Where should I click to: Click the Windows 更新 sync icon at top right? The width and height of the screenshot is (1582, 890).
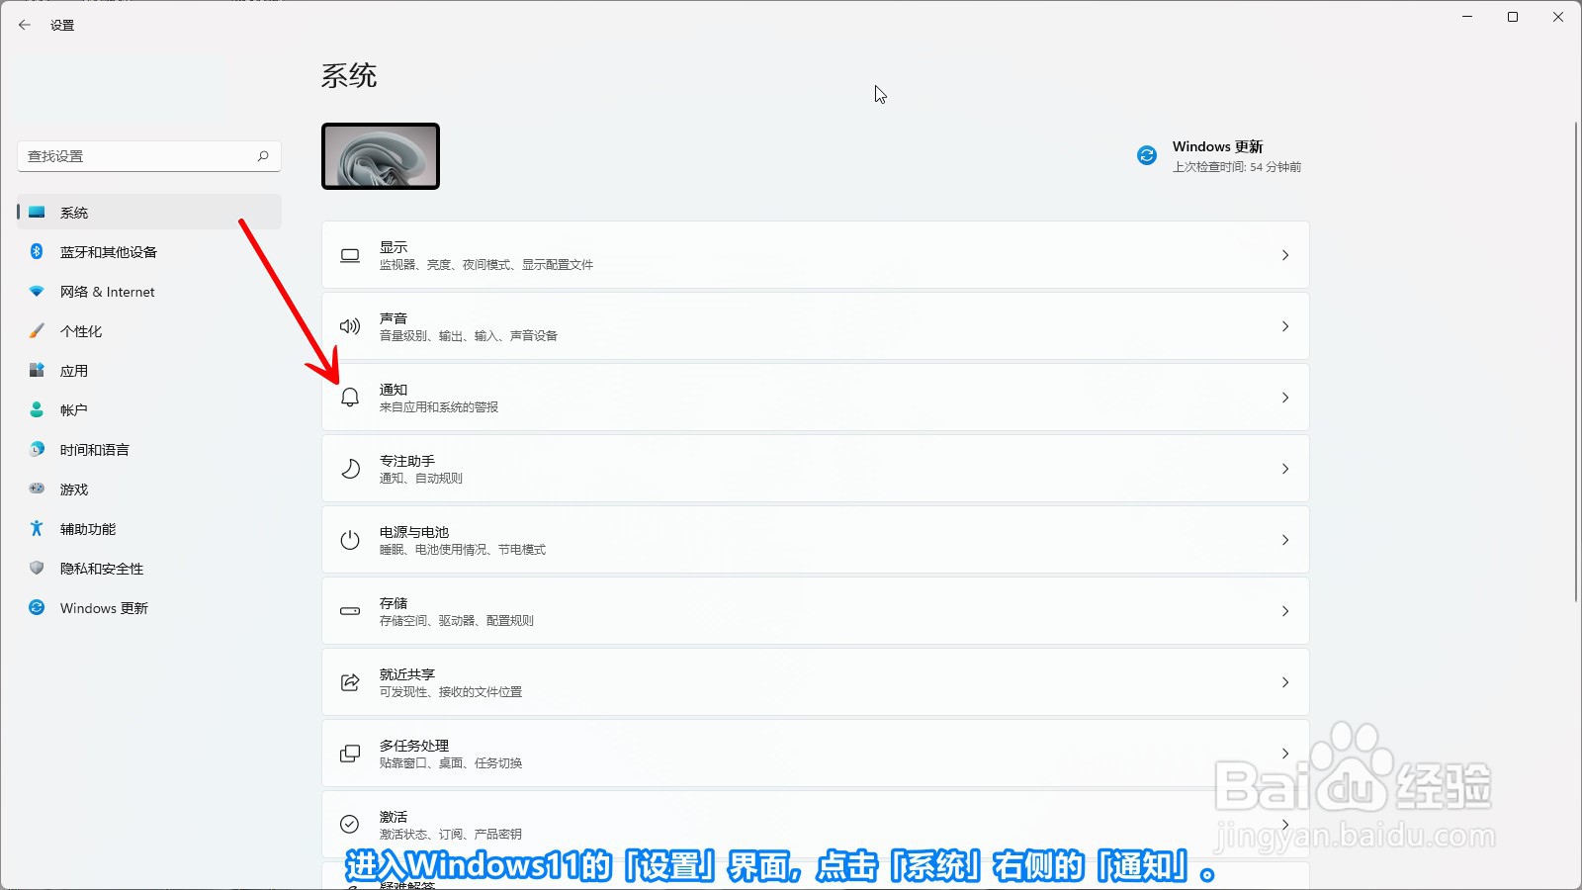(1147, 155)
